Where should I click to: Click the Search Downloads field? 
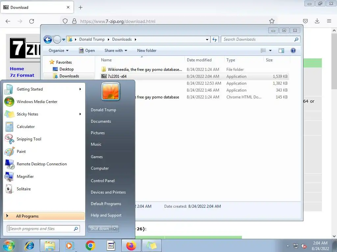point(261,39)
